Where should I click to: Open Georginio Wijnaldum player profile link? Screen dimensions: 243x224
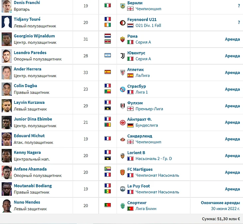[x=34, y=36]
